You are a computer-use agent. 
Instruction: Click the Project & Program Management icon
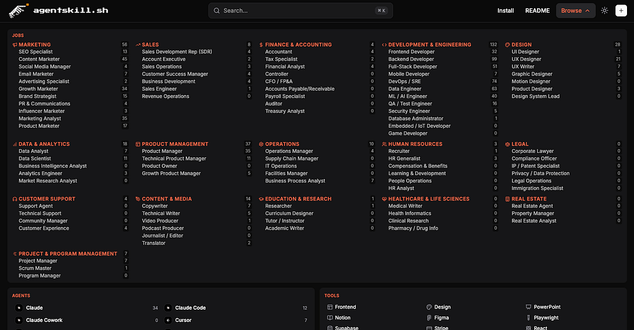coord(15,254)
